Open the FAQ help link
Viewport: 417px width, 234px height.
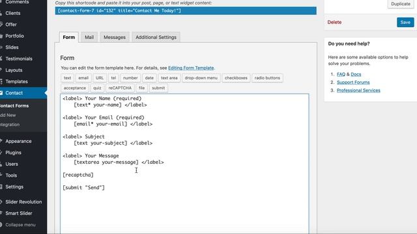[341, 74]
